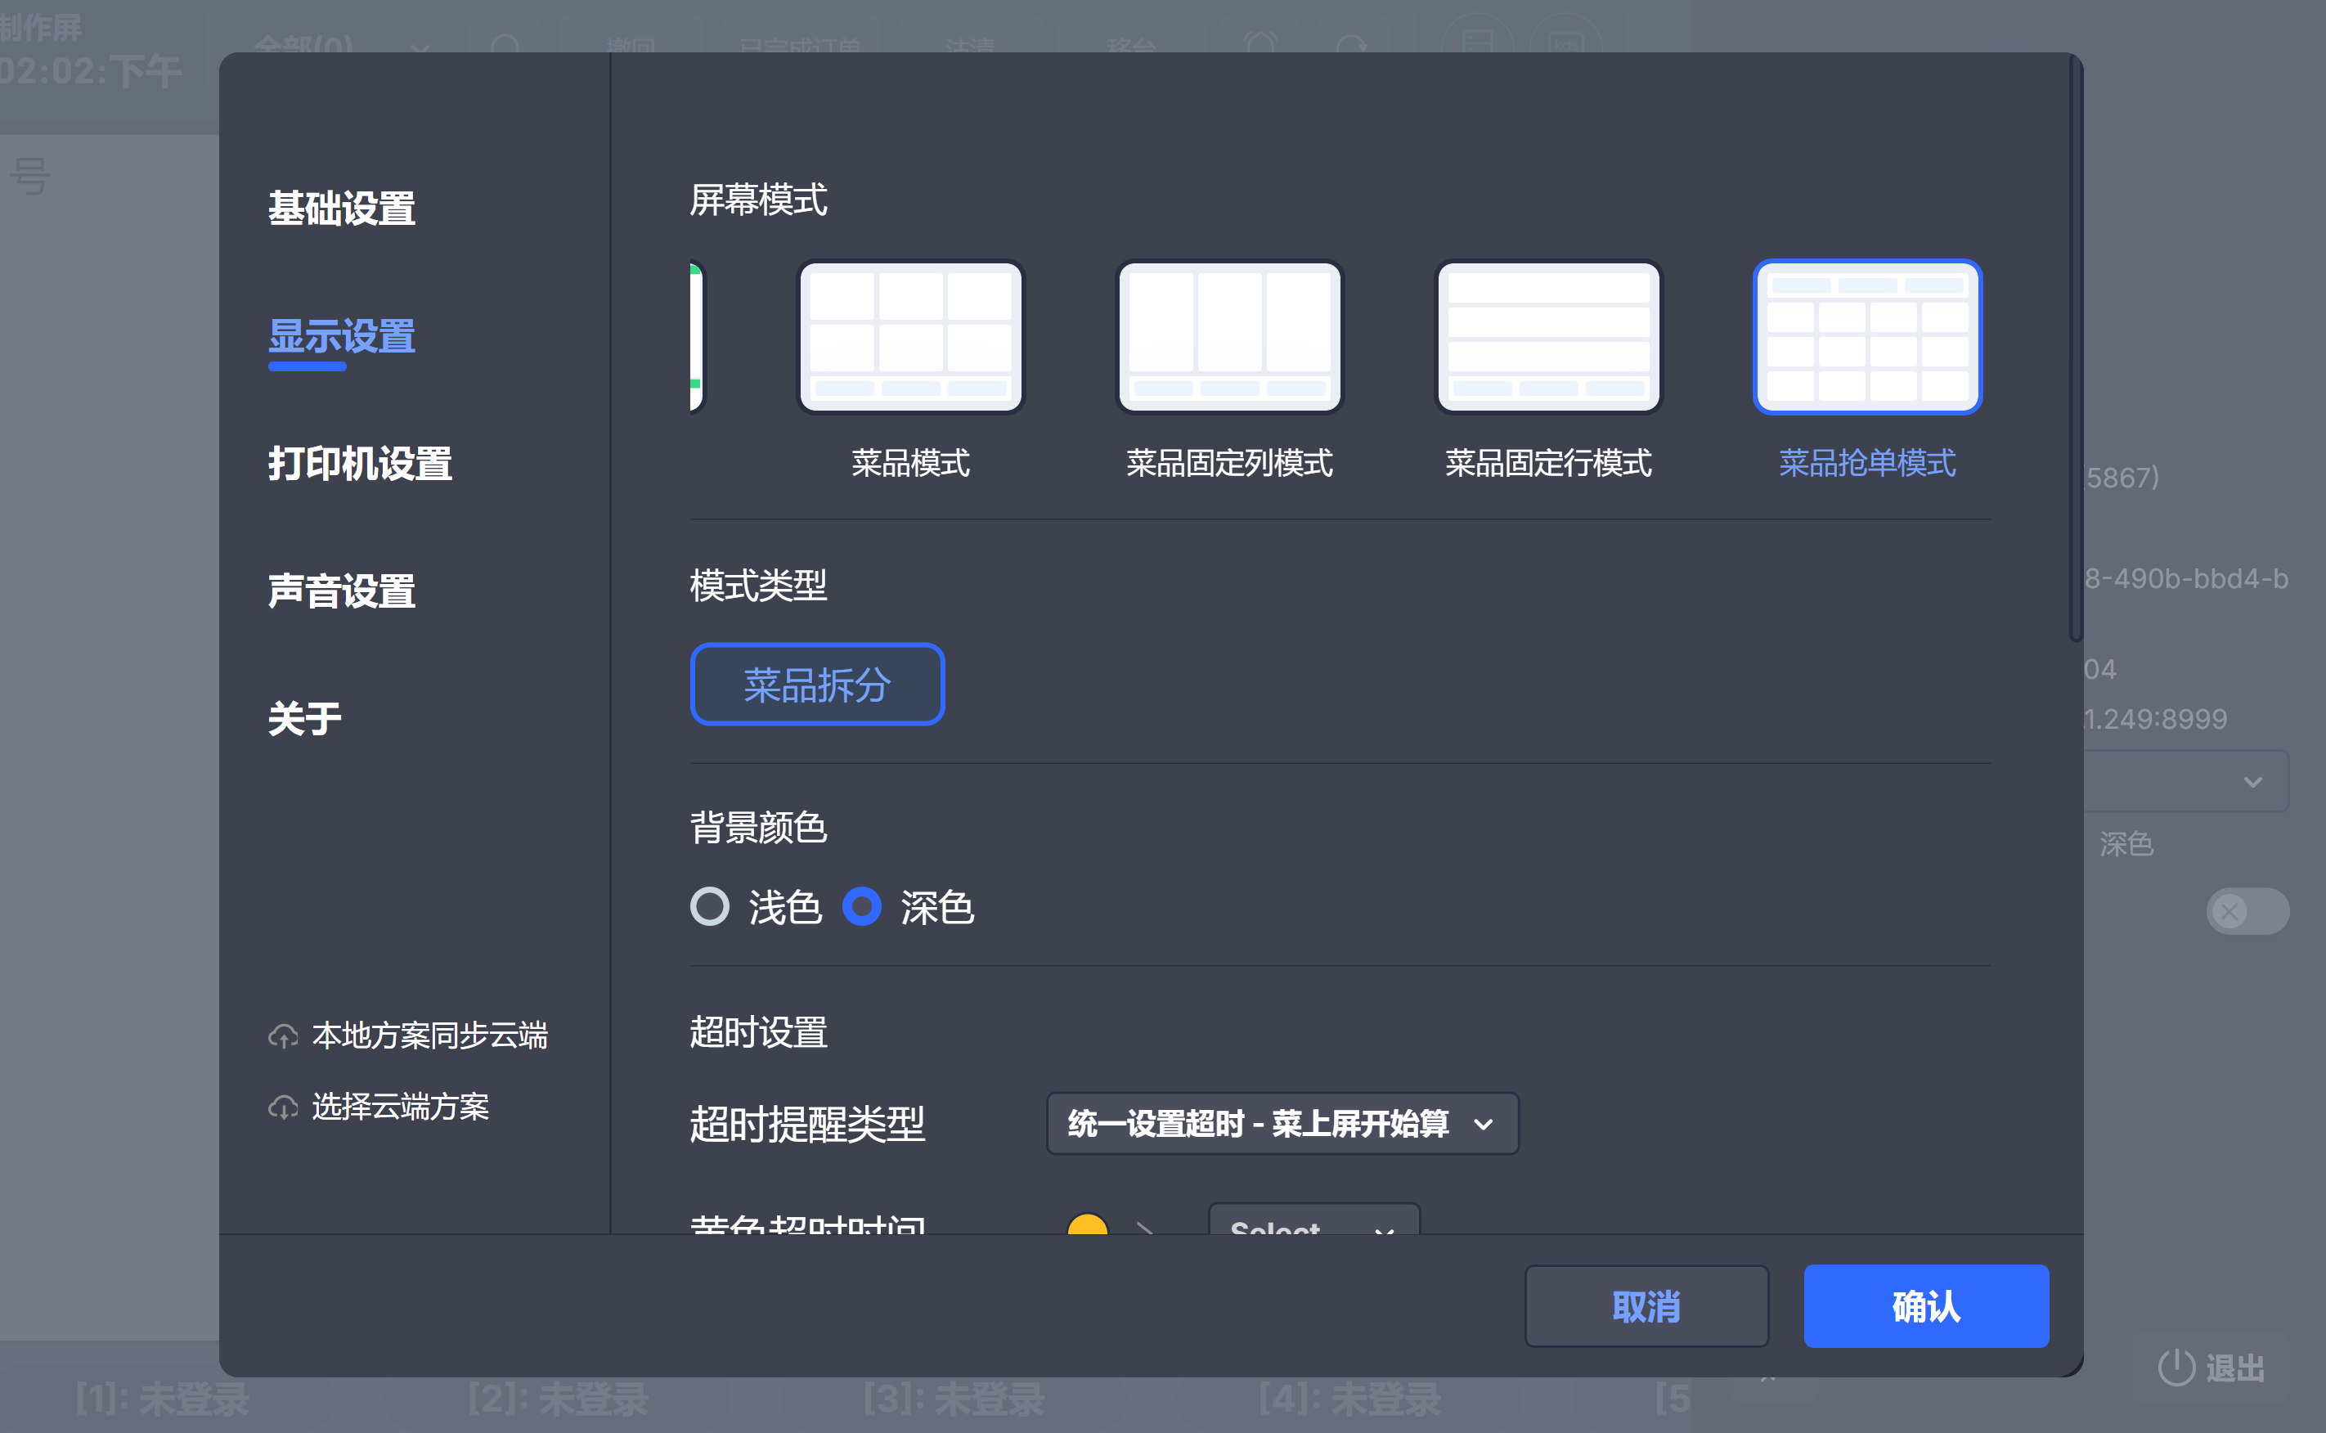Screen dimensions: 2326x1433
Task: Click the [1]: 未登录 slot in background
Action: (163, 1399)
